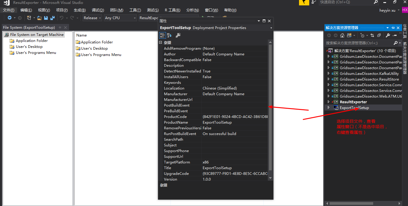
Task: Click the Open File toolbar icon
Action: point(39,18)
